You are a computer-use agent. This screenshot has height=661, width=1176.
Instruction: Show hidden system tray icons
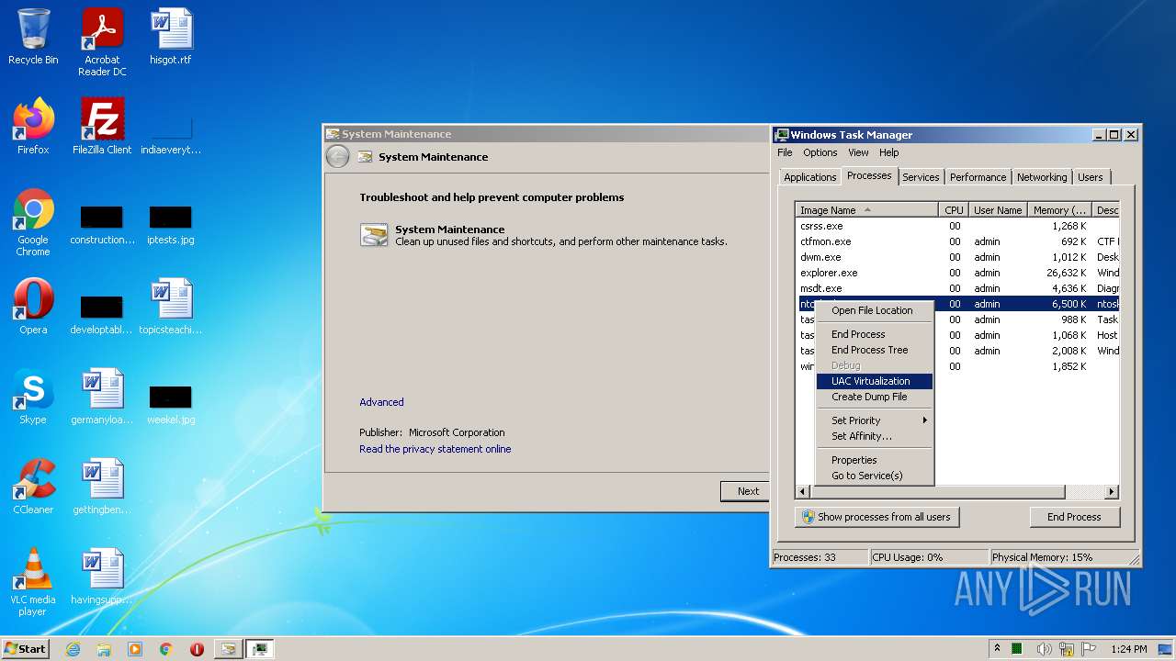[x=998, y=649]
